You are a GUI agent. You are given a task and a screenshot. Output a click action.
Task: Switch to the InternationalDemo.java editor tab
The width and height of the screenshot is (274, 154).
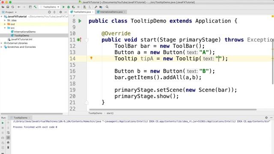pyautogui.click(x=111, y=12)
